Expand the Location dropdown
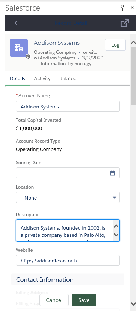The width and height of the screenshot is (136, 311). tap(68, 197)
